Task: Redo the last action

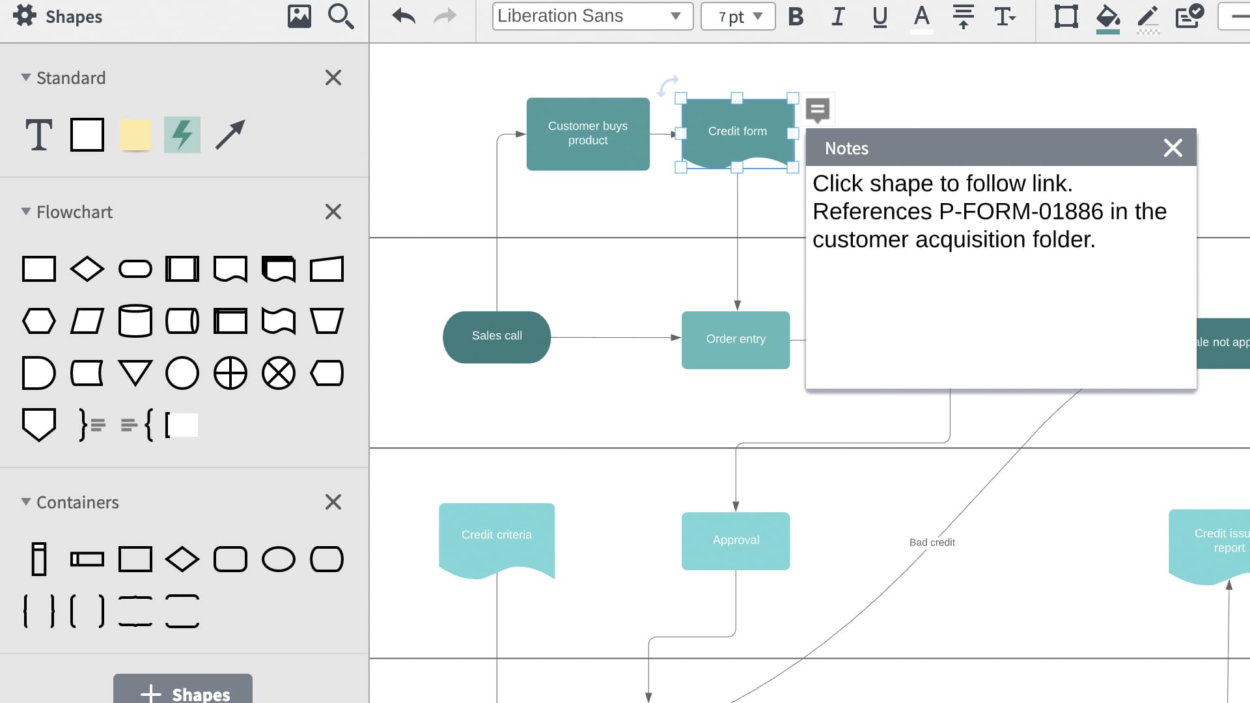Action: [445, 16]
